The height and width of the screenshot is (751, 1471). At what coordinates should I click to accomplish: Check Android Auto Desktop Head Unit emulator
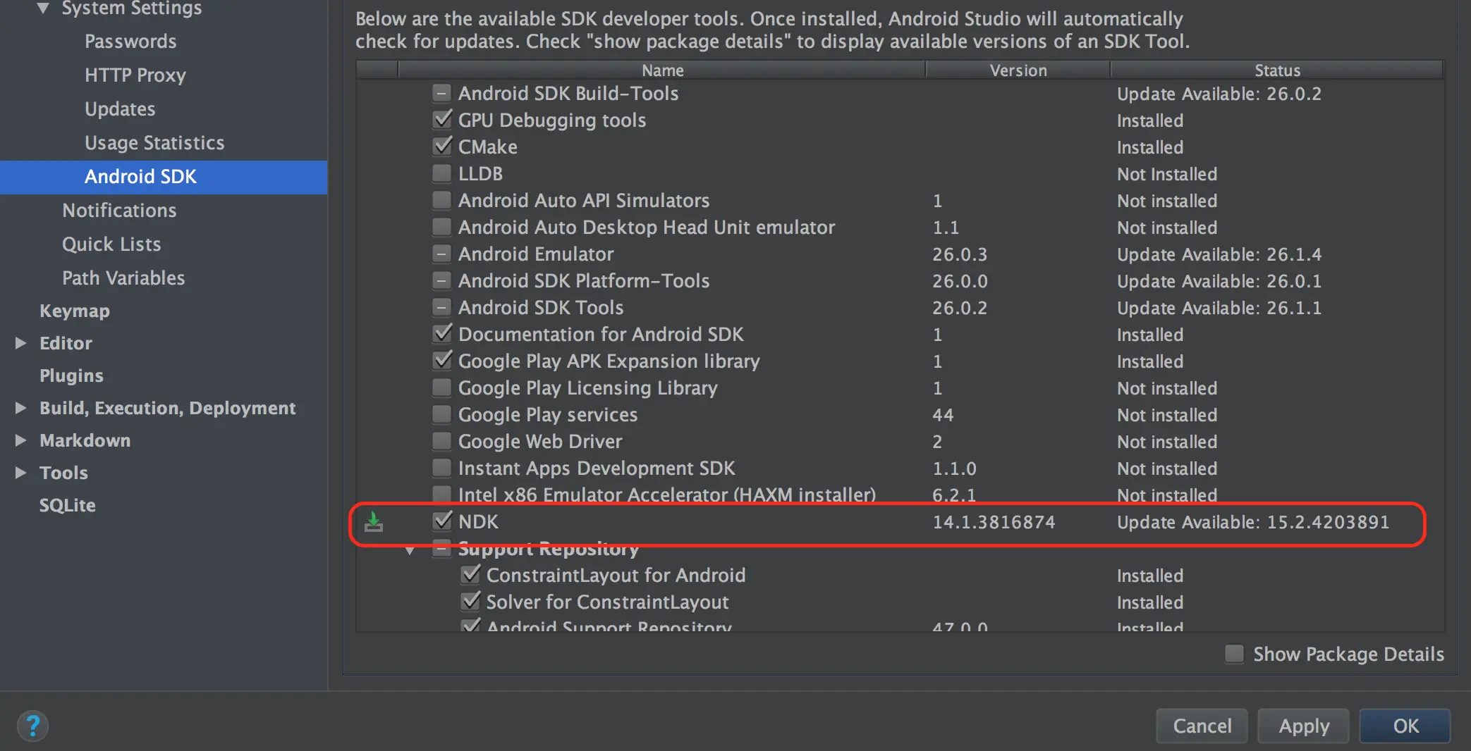442,227
